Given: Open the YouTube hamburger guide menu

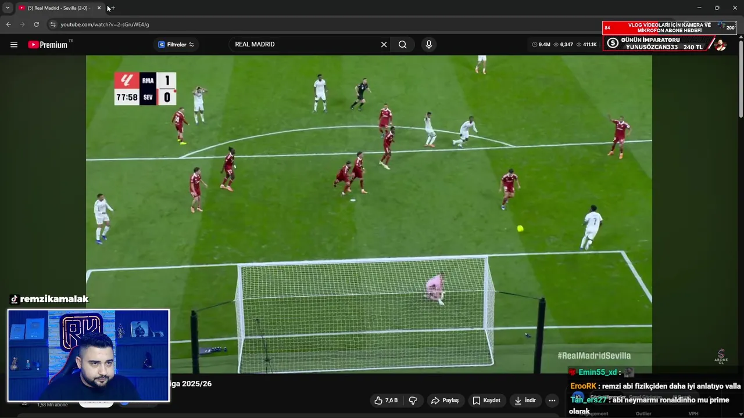Looking at the screenshot, I should pyautogui.click(x=14, y=45).
